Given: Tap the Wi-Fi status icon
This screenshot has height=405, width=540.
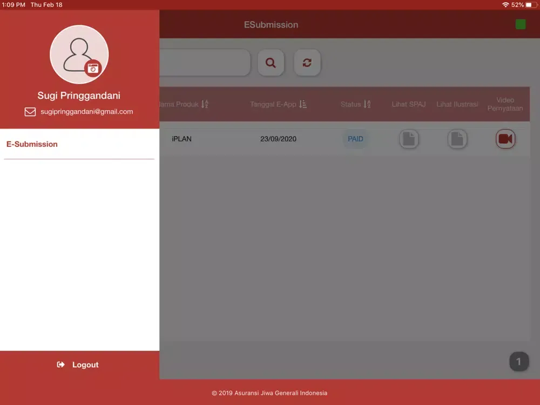Looking at the screenshot, I should pyautogui.click(x=505, y=5).
